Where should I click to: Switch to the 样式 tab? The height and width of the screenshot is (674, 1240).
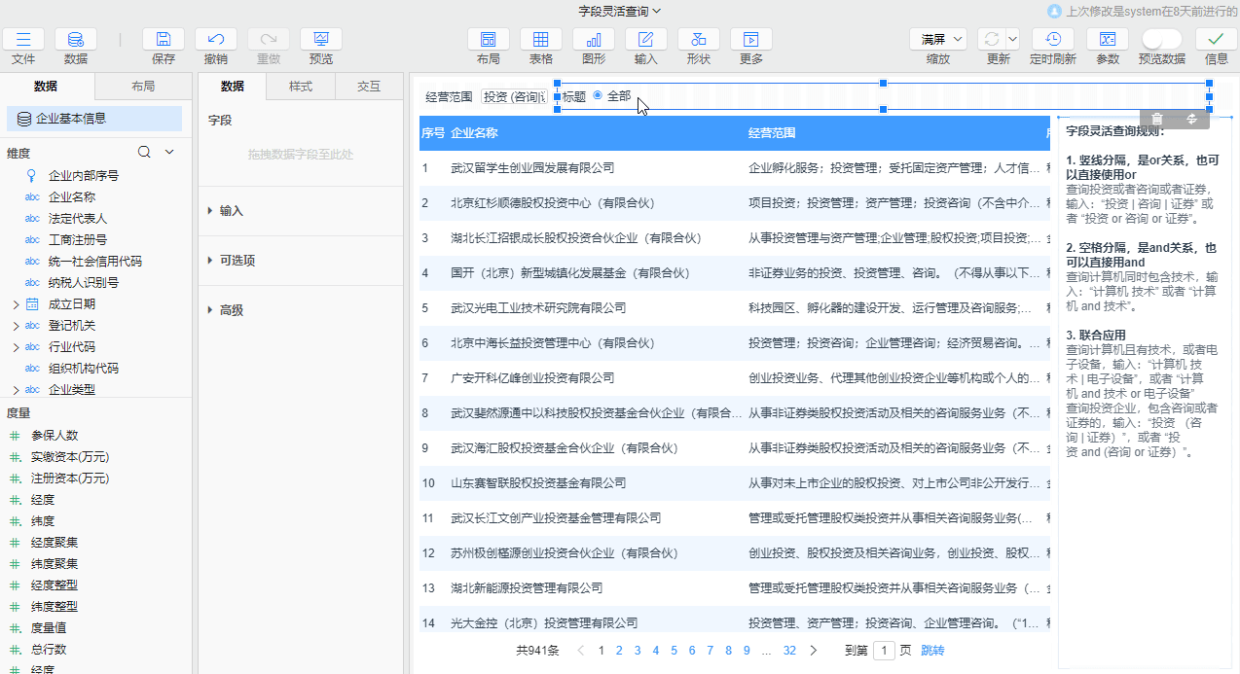301,86
